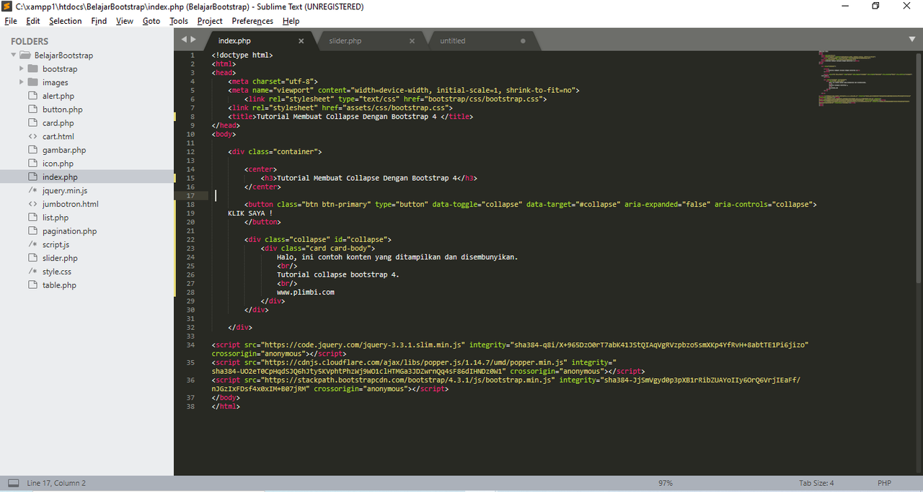Viewport: 923px width, 492px height.
Task: Click the images folder icon
Action: tap(33, 82)
